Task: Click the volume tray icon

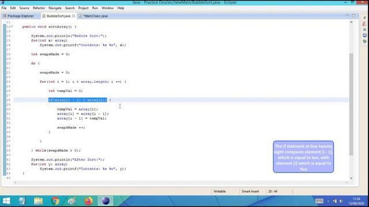Action: [341, 201]
